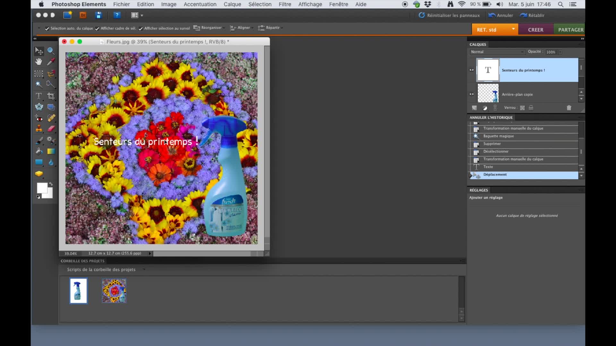Toggle Afficher cadre de sél. checkbox
The height and width of the screenshot is (346, 616).
click(x=97, y=29)
